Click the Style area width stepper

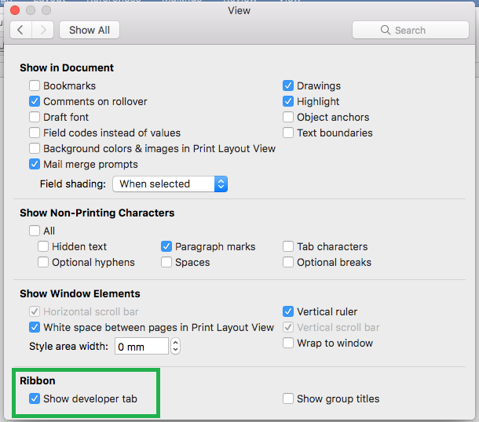click(175, 346)
